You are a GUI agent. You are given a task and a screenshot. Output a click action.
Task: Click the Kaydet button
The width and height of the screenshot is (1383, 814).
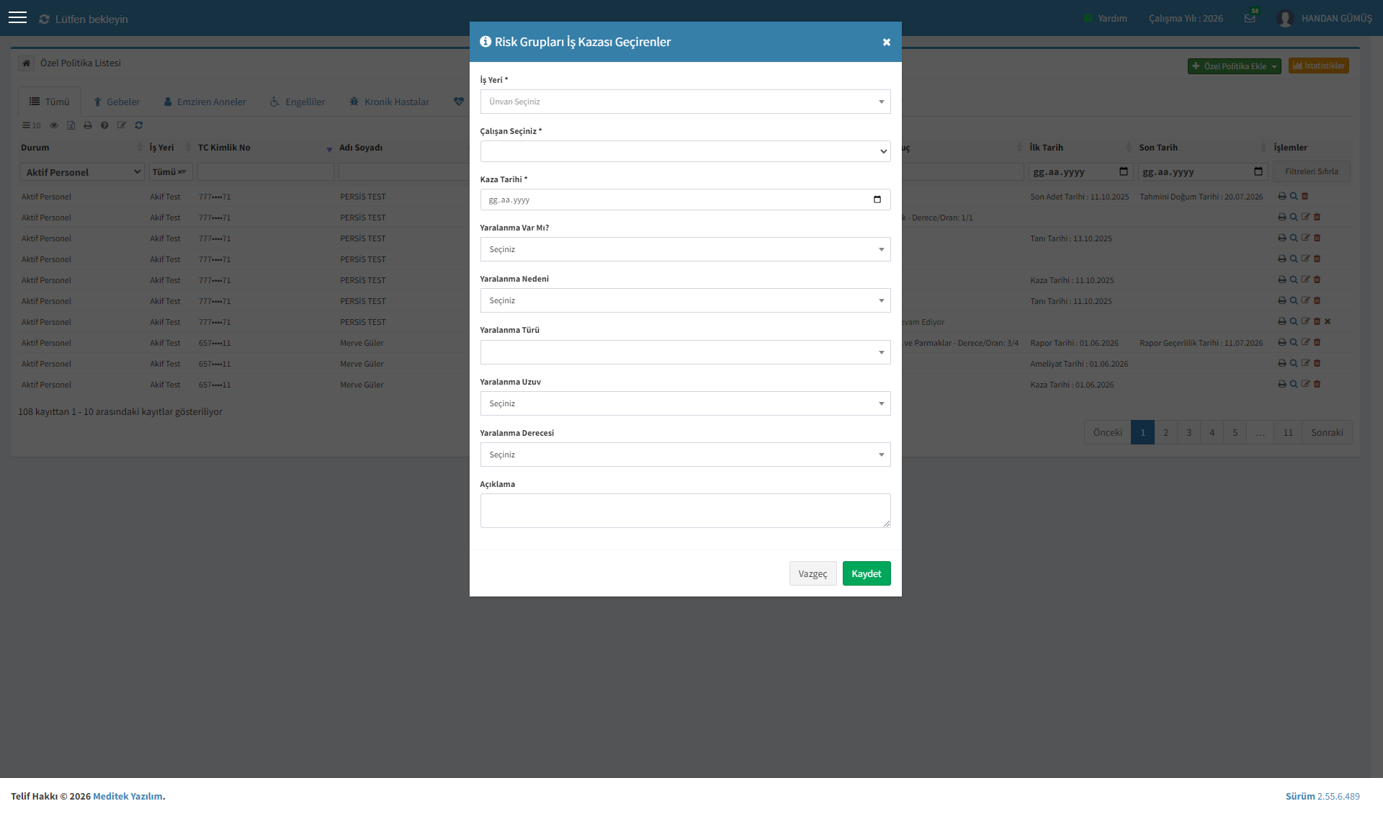click(867, 573)
